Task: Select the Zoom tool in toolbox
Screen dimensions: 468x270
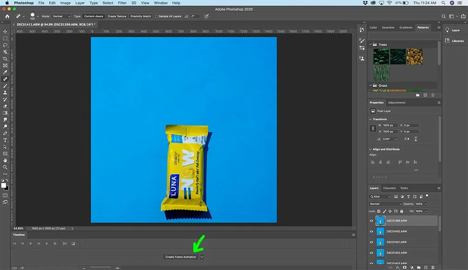Action: coord(5,167)
